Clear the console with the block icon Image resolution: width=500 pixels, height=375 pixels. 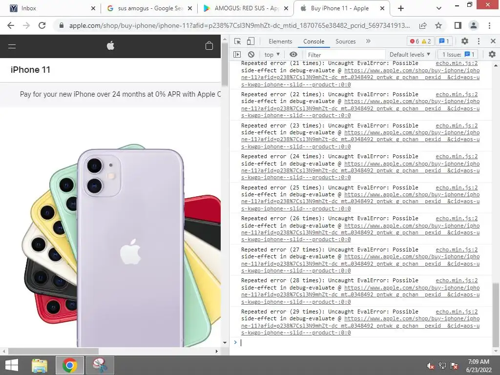[x=251, y=55]
